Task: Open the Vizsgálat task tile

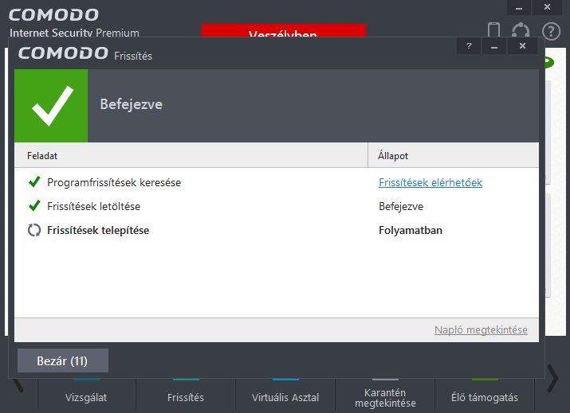Action: click(87, 396)
